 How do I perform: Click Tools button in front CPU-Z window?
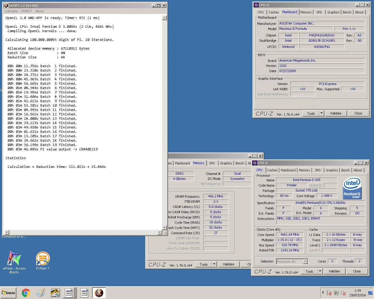[x=309, y=271]
